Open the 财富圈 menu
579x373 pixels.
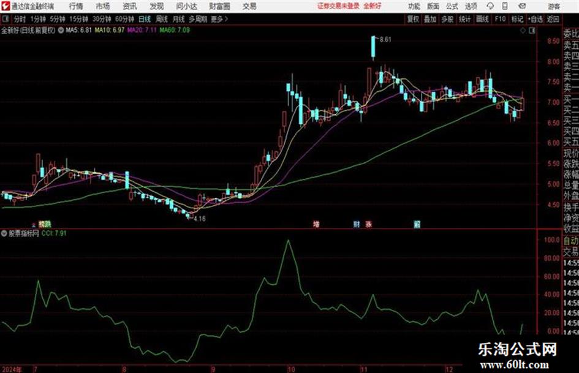(x=219, y=6)
